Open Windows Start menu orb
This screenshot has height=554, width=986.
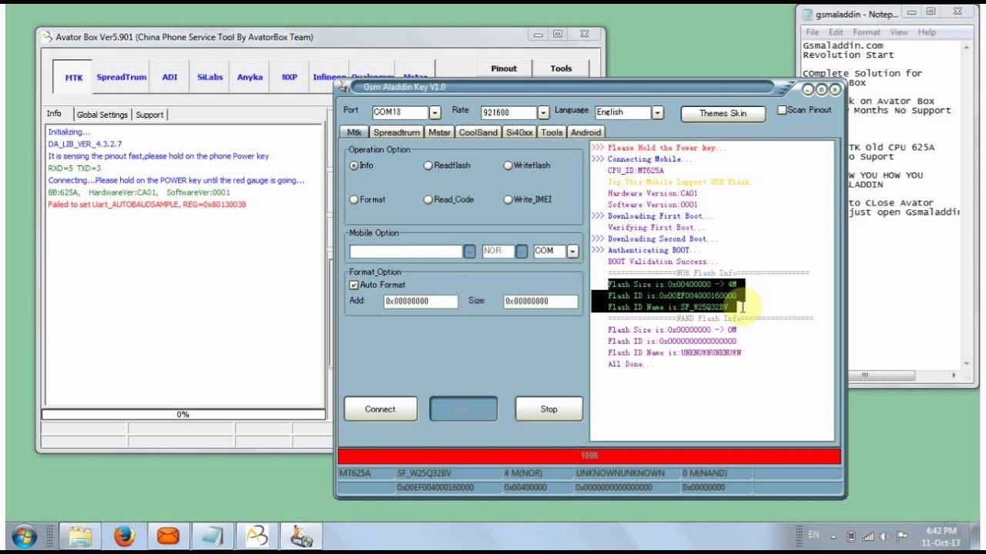(22, 536)
